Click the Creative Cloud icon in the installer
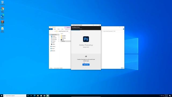172x97 pixels. click(86, 56)
